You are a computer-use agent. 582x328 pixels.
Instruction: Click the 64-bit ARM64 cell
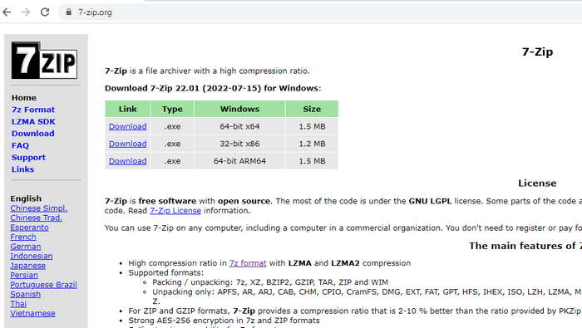(239, 161)
